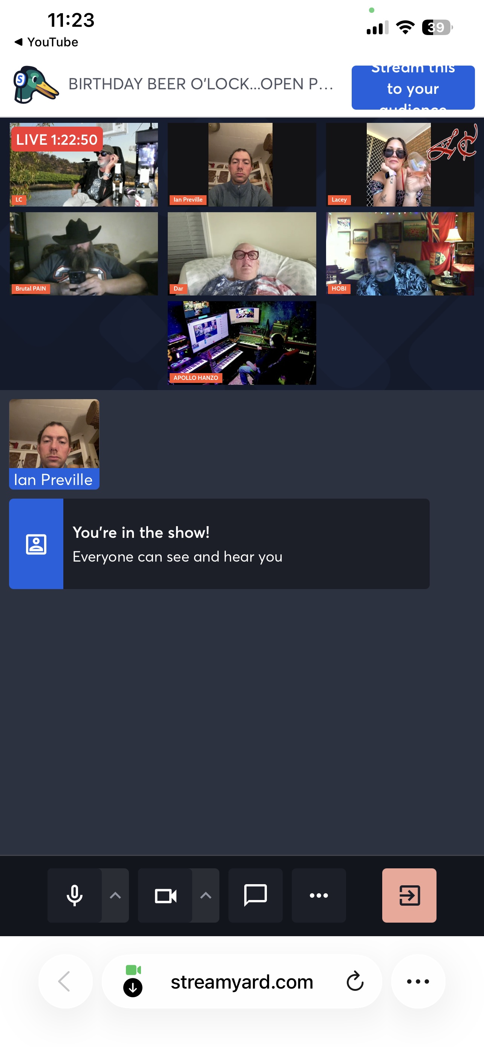Reload the streamyard.com page
Viewport: 484px width, 1047px height.
point(354,981)
